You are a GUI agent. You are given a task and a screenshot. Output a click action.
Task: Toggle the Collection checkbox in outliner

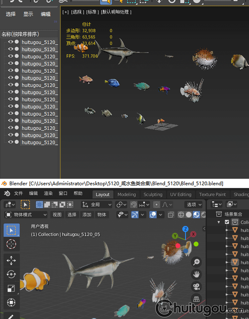227,222
